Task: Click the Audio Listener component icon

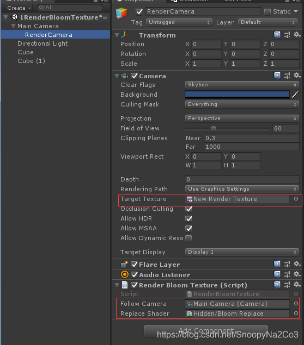Action: pos(125,274)
